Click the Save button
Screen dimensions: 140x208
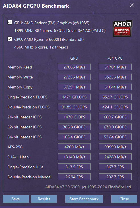(16, 199)
